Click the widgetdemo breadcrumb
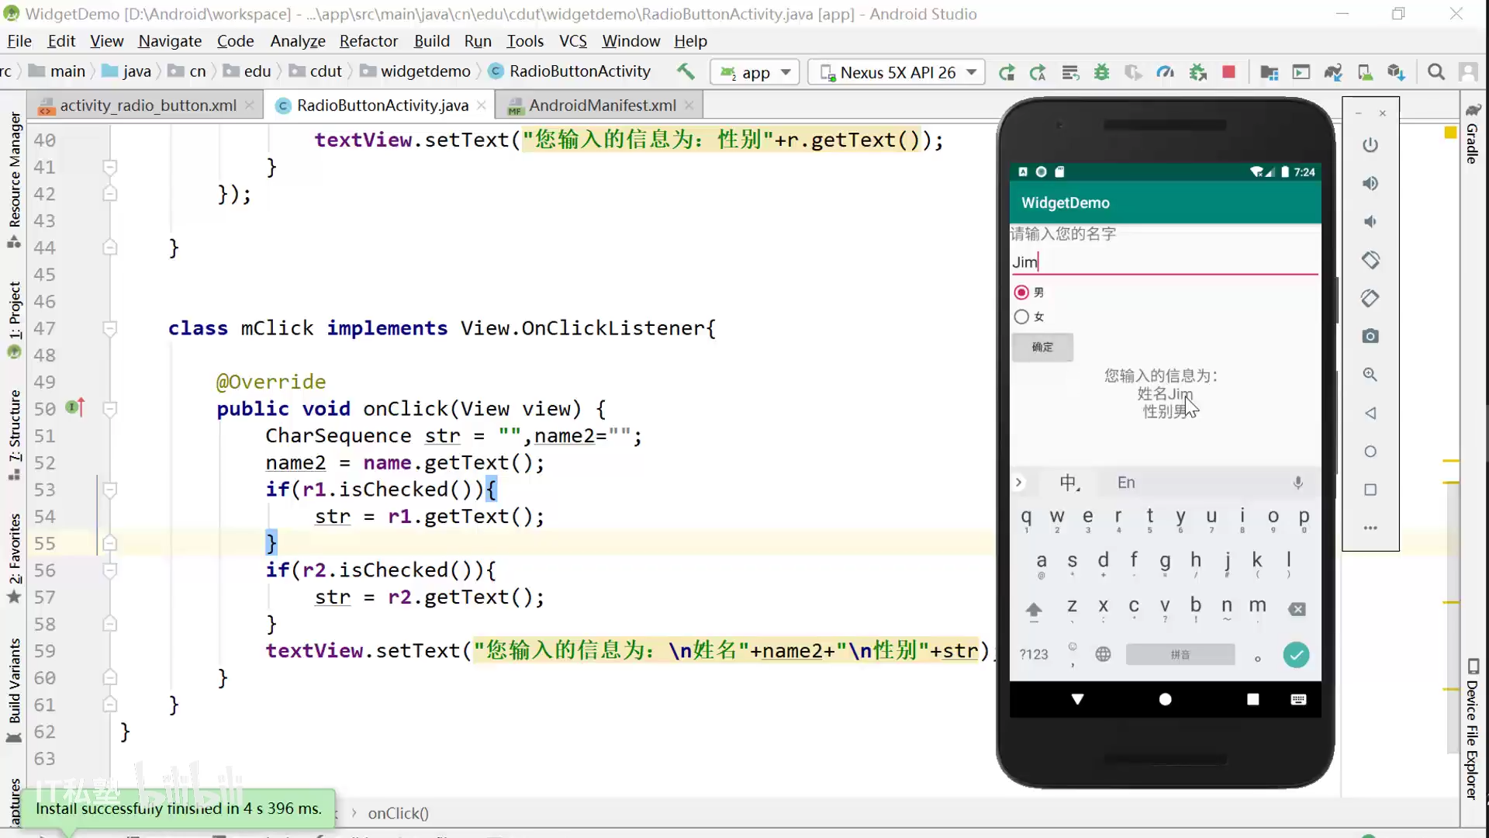This screenshot has width=1489, height=838. [x=425, y=71]
